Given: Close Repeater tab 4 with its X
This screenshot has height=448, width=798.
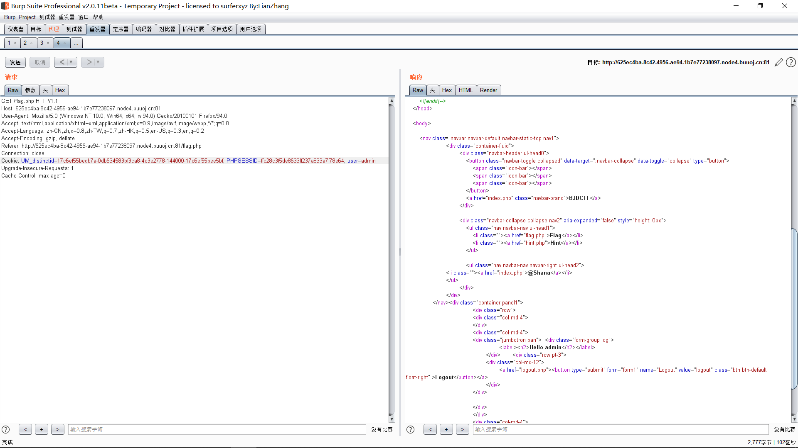Looking at the screenshot, I should (65, 43).
